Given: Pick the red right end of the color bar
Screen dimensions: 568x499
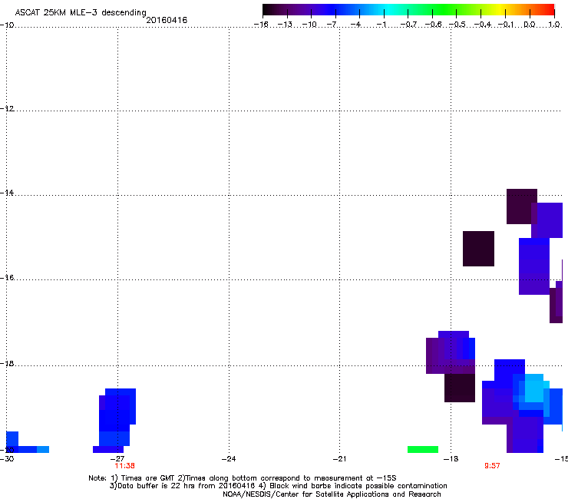Looking at the screenshot, I should [549, 10].
